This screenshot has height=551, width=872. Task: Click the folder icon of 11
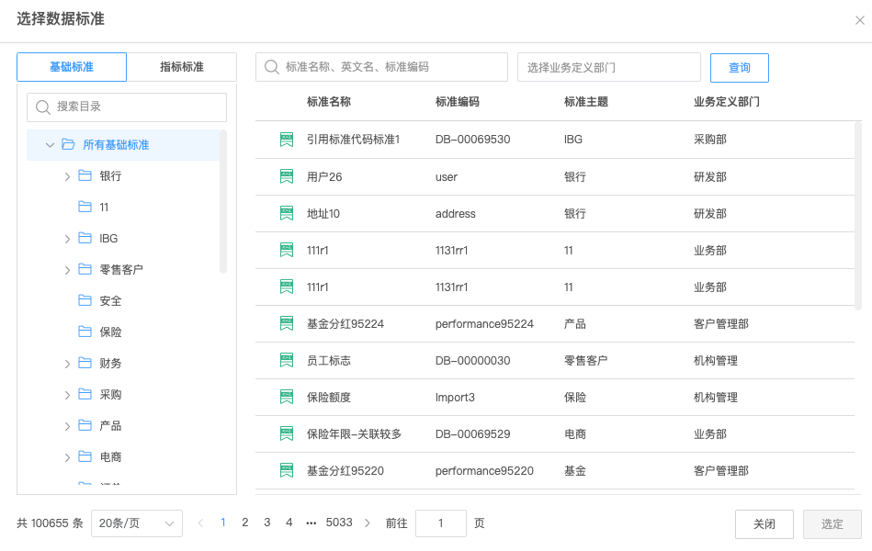pyautogui.click(x=85, y=207)
